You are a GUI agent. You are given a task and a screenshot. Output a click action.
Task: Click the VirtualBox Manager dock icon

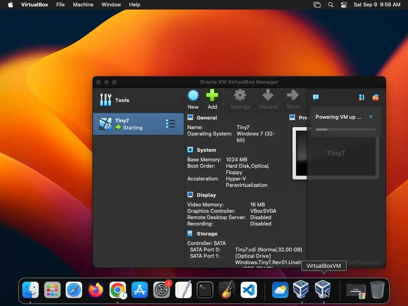pos(301,289)
